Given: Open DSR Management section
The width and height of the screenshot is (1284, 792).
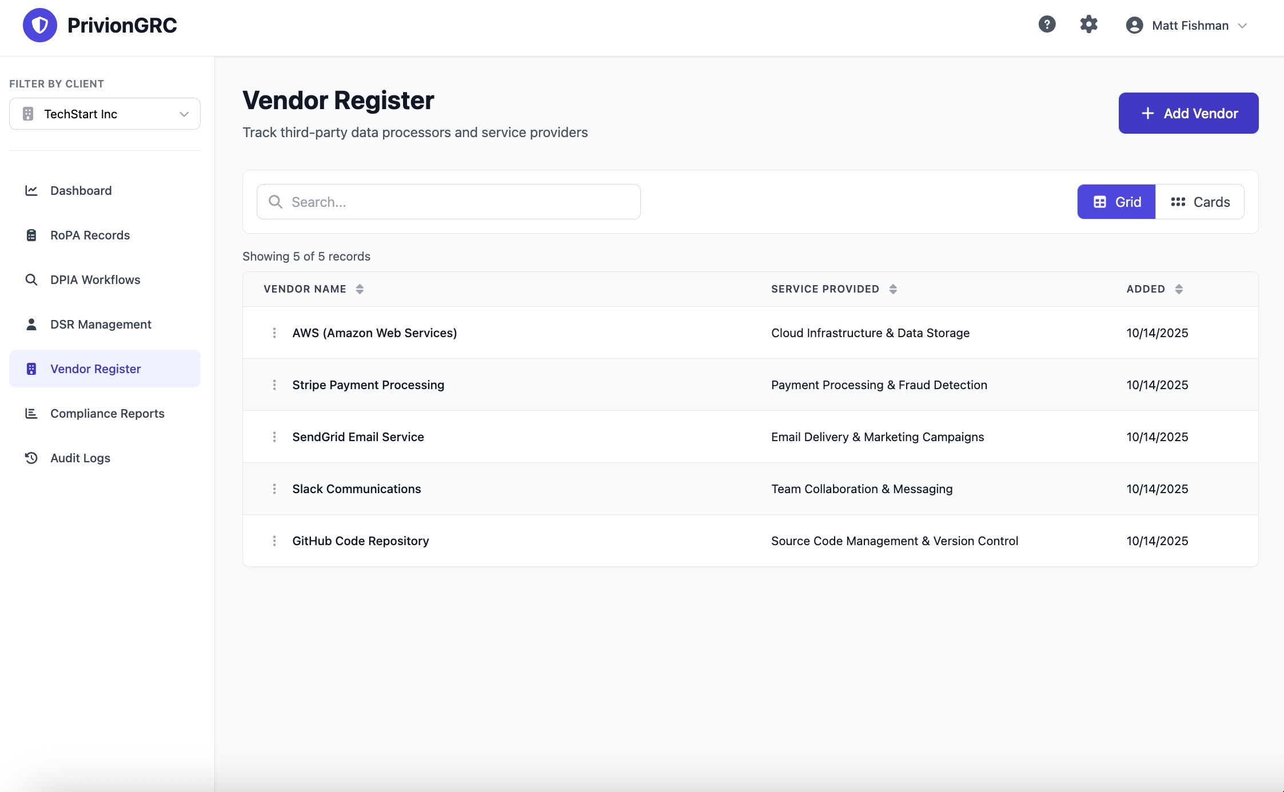Looking at the screenshot, I should click(x=101, y=324).
